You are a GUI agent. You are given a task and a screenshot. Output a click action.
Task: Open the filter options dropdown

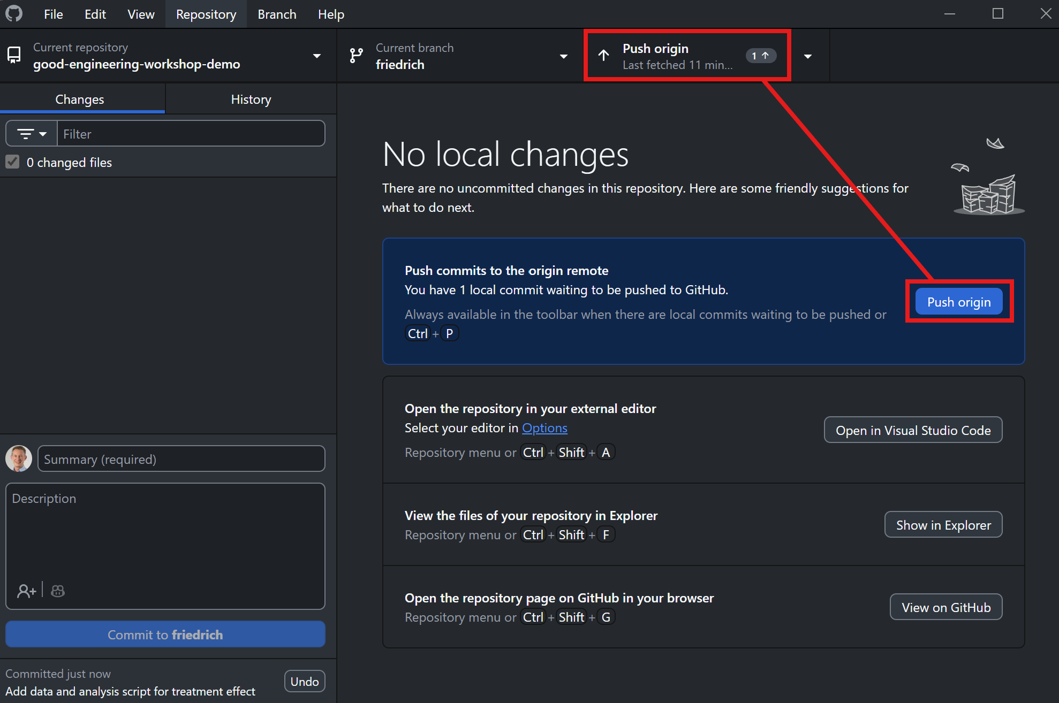pyautogui.click(x=32, y=134)
